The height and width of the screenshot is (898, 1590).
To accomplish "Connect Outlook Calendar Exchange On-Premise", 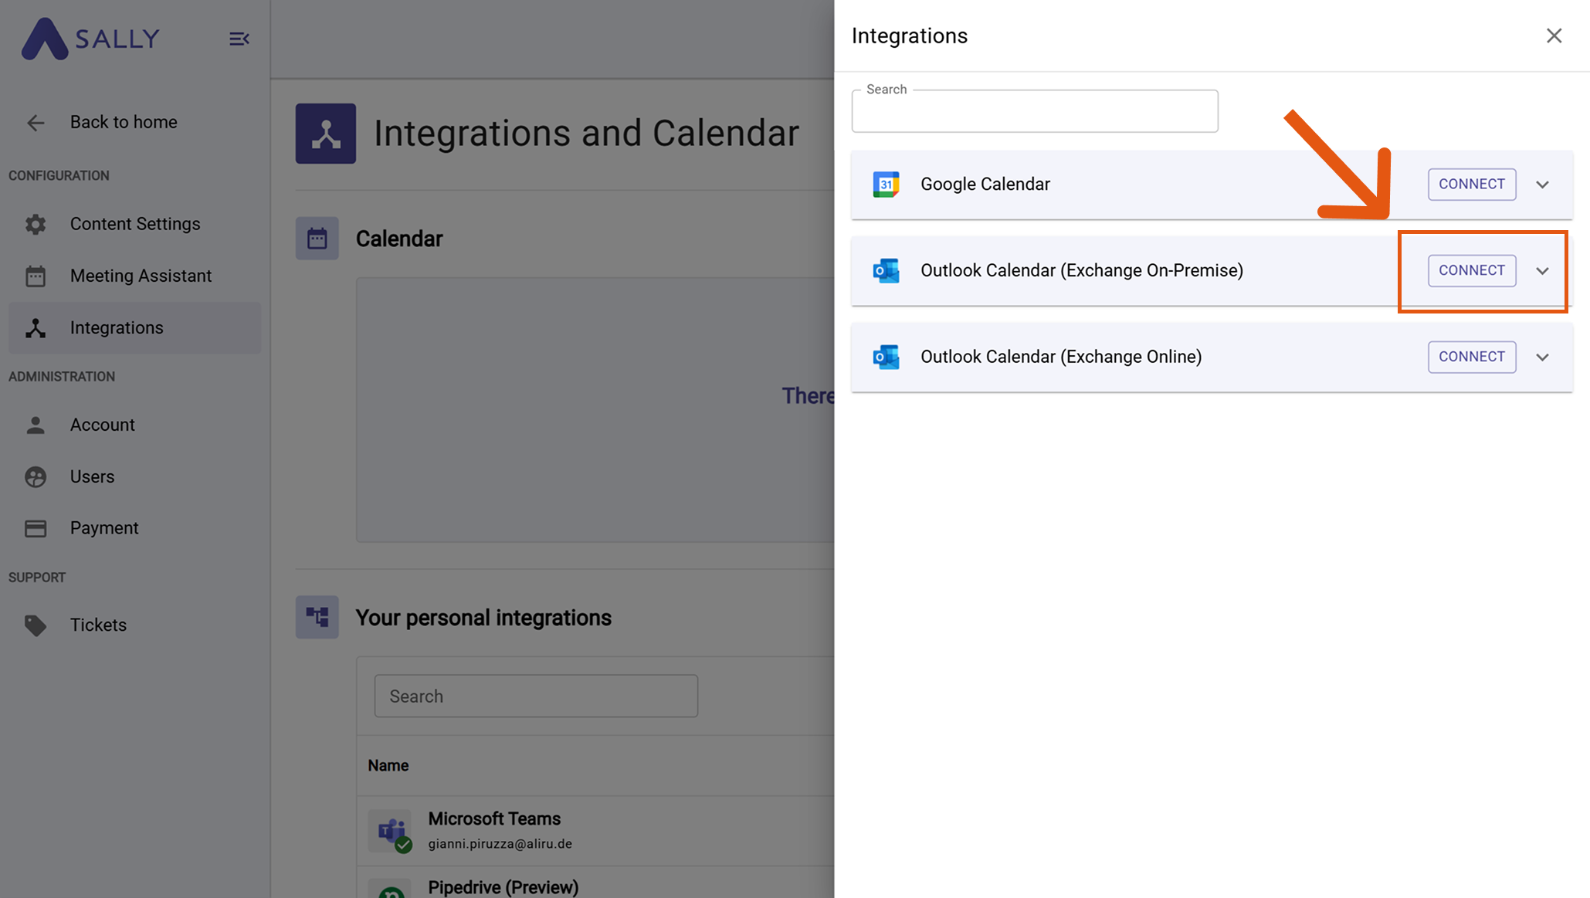I will pyautogui.click(x=1472, y=270).
